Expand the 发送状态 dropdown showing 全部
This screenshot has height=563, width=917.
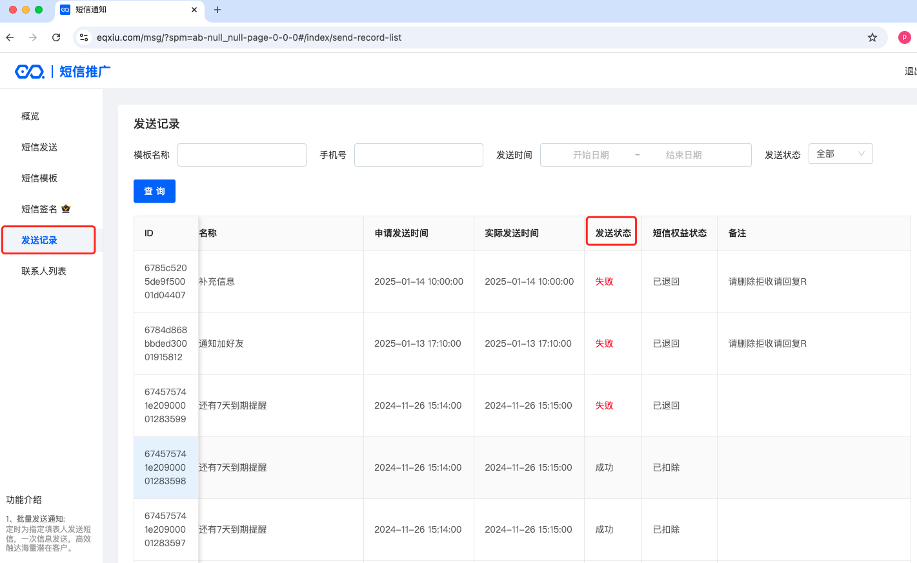(840, 154)
